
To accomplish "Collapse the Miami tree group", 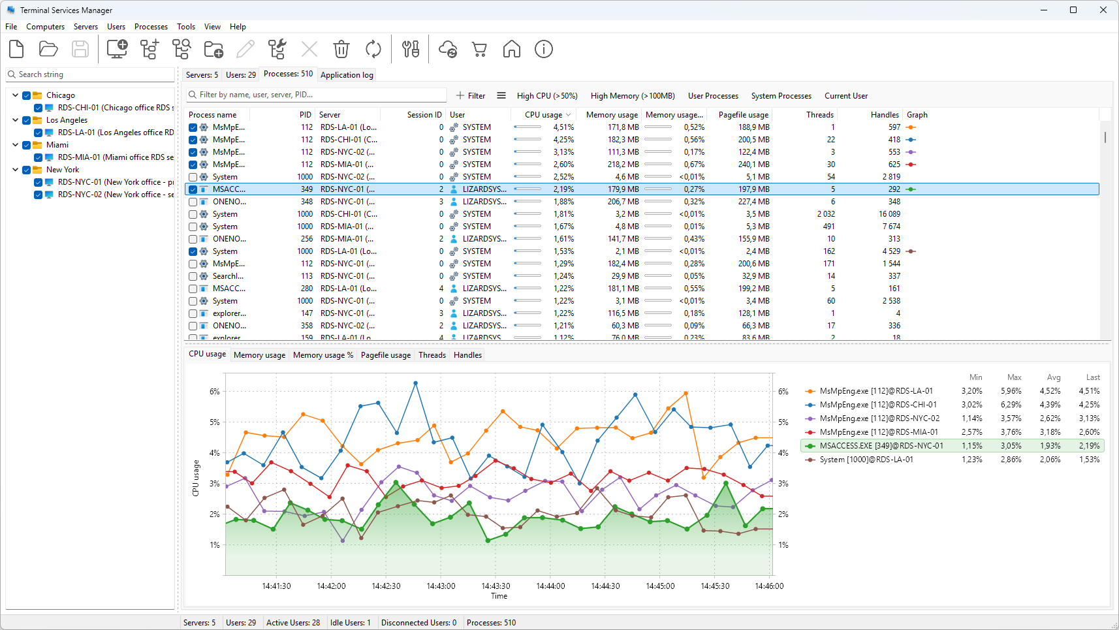I will tap(15, 145).
